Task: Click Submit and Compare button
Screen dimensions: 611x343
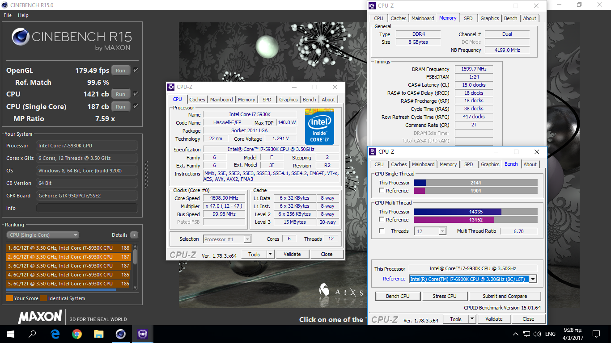Action: click(x=505, y=296)
